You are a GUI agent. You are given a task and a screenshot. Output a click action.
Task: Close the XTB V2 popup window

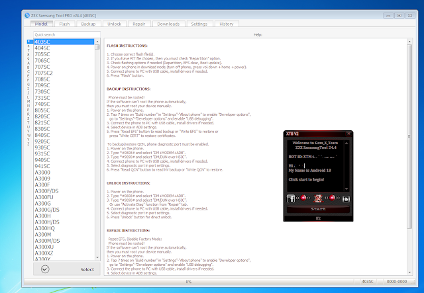(x=348, y=134)
